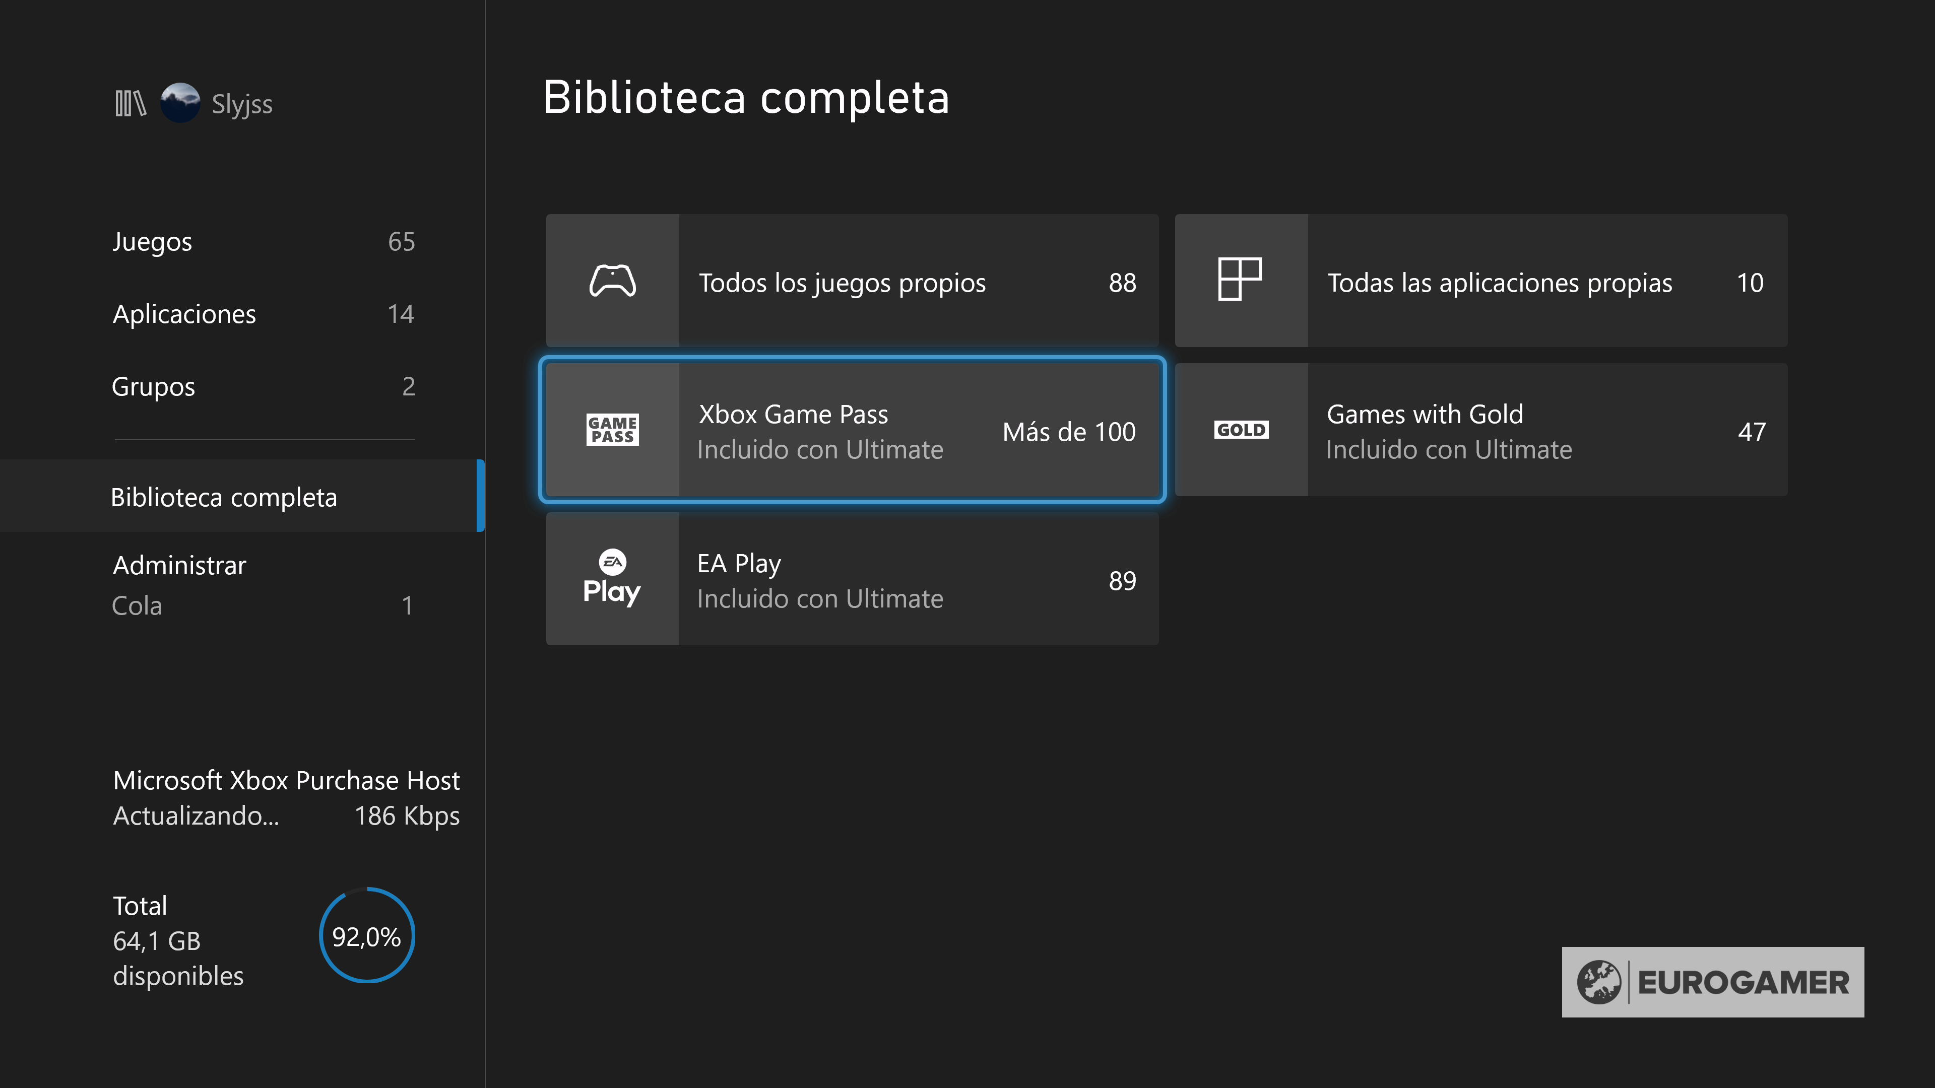1935x1088 pixels.
Task: Click the Juegos count 65
Action: pyautogui.click(x=401, y=242)
